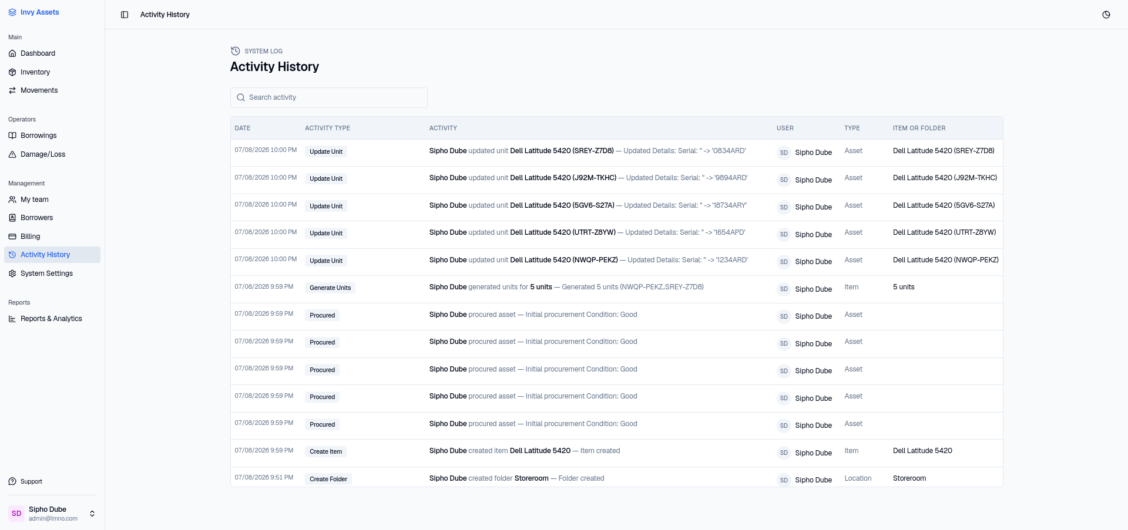Click the Activity History breadcrumb title
Image resolution: width=1128 pixels, height=530 pixels.
click(165, 15)
